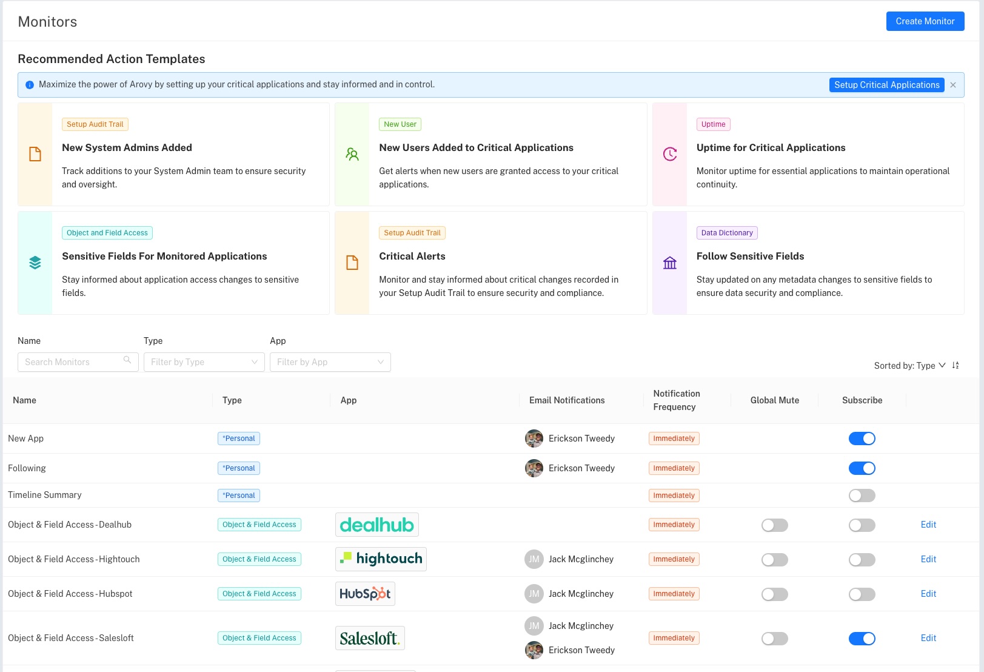Screen dimensions: 984x672
Task: Click the document icon on New System Admins card
Action: click(35, 154)
